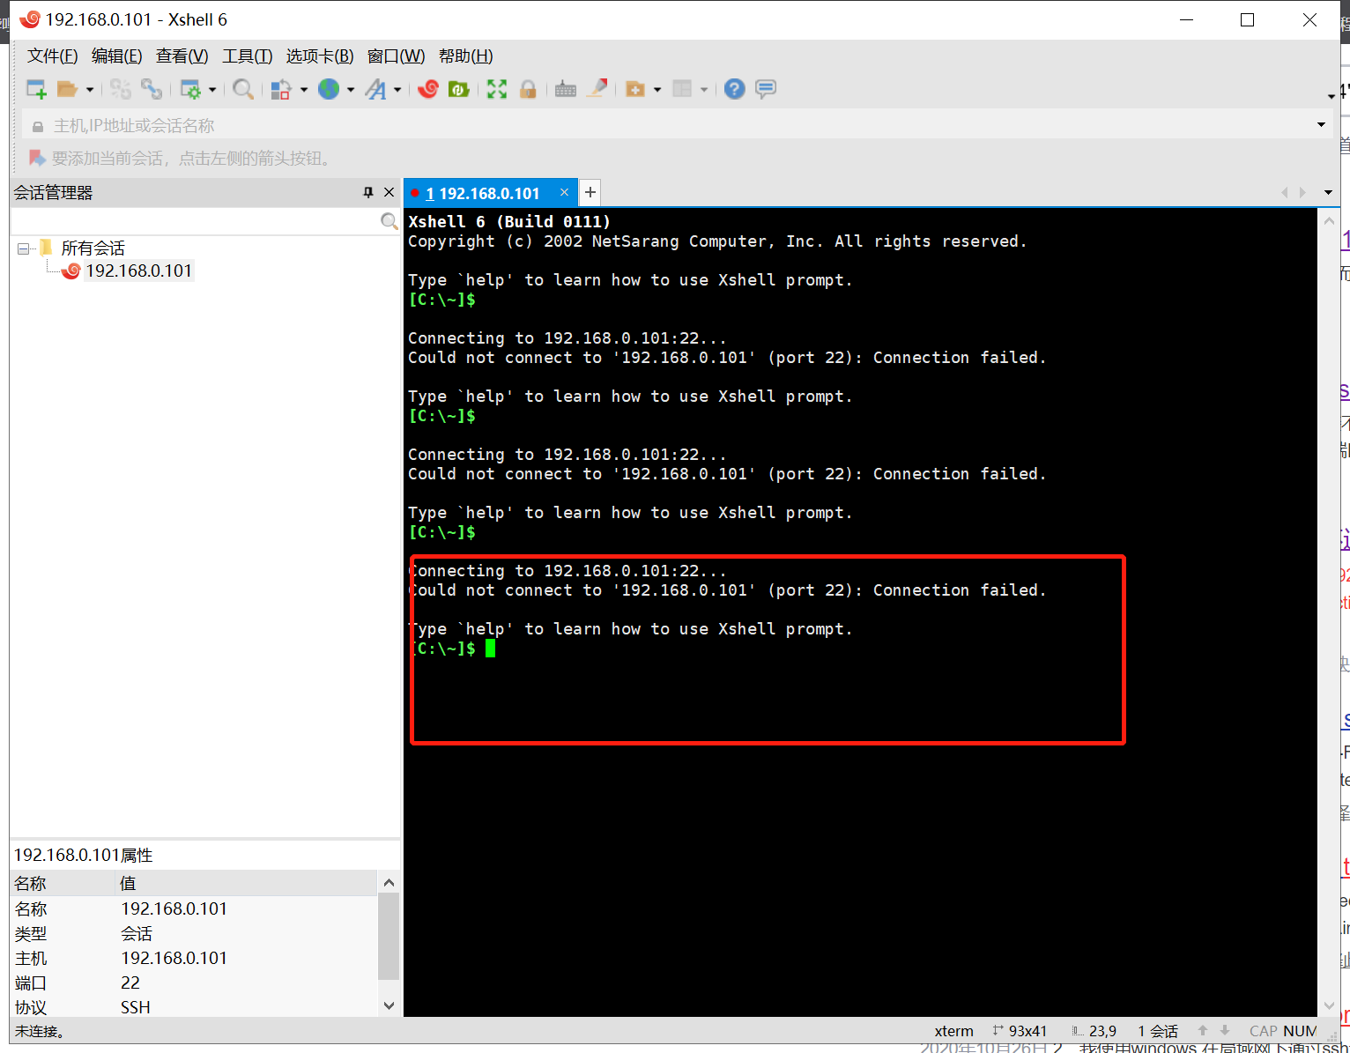Image resolution: width=1350 pixels, height=1053 pixels.
Task: Select the 所有会话 folder
Action: pos(93,248)
